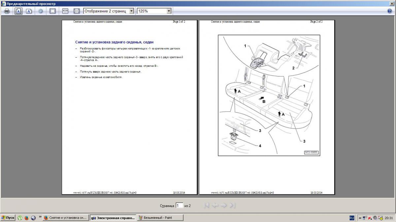Open the 'Отображение 2 страниц' page layout dropdown

coord(109,11)
